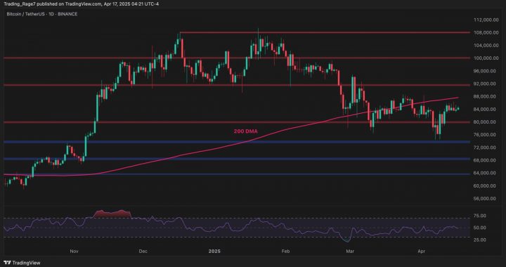Image resolution: width=506 pixels, height=267 pixels.
Task: Click the RSI 75.00 scale label
Action: pyautogui.click(x=480, y=216)
